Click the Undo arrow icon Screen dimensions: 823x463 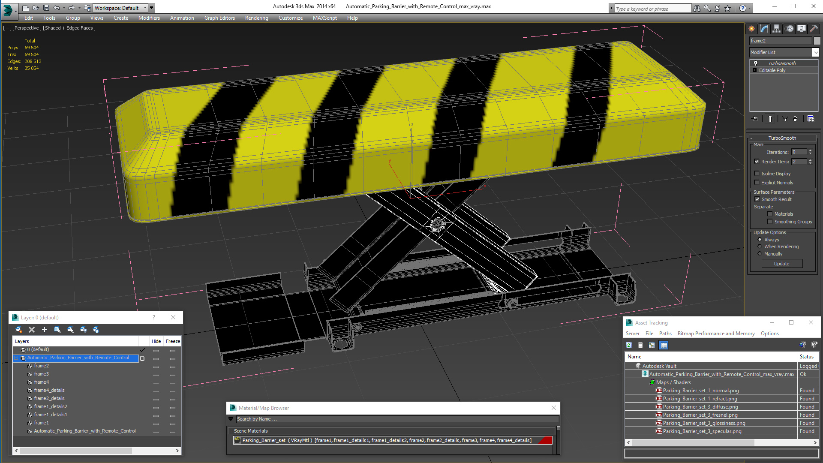[57, 8]
